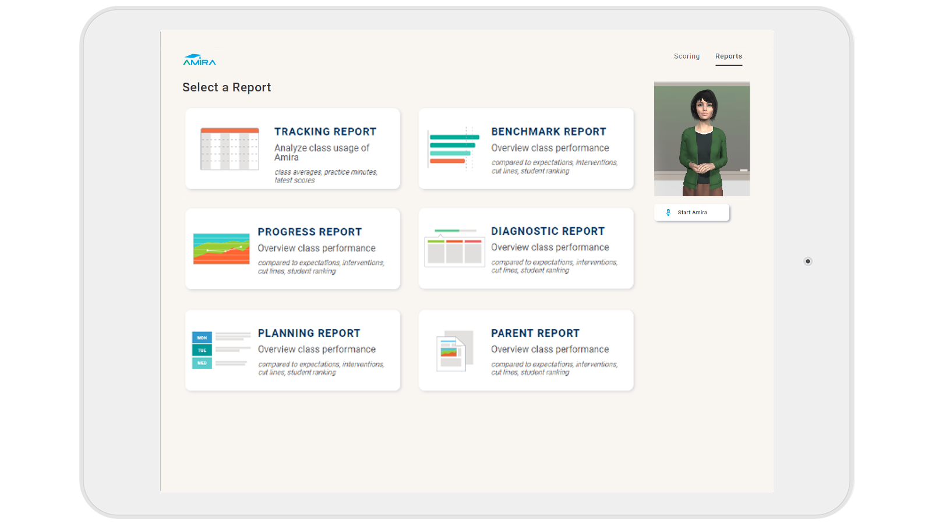The image size is (932, 524).
Task: Open the Progress Report card
Action: point(292,249)
